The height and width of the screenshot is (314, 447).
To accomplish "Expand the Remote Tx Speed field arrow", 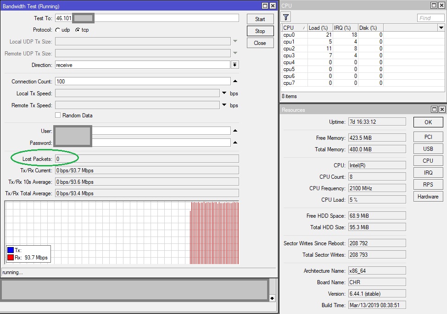I will (224, 105).
